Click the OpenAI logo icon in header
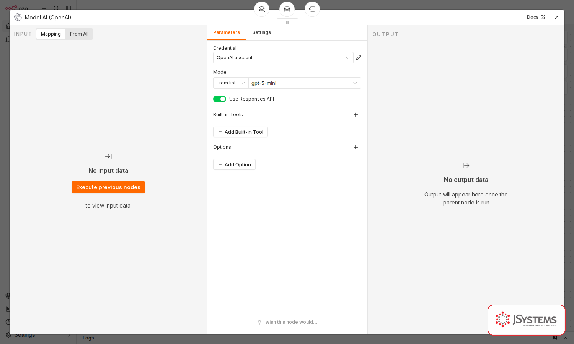Screen dimensions: 574x344 tap(18, 17)
